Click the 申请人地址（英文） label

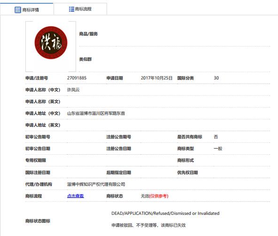coord(43,125)
